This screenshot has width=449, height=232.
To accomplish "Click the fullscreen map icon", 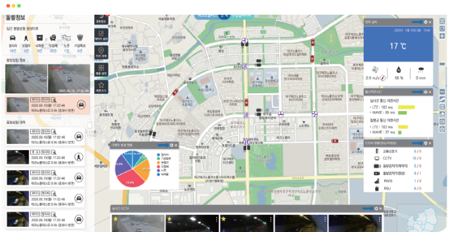I will tap(442, 21).
